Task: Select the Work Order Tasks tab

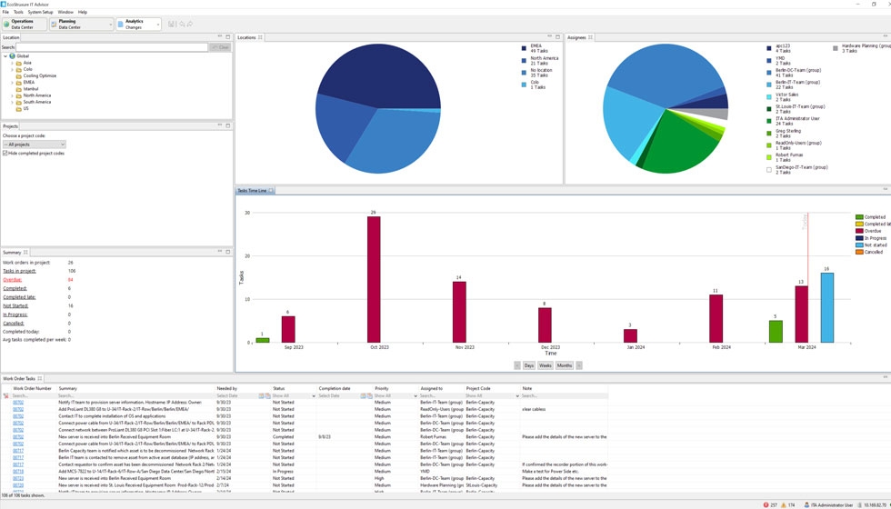Action: pyautogui.click(x=19, y=379)
